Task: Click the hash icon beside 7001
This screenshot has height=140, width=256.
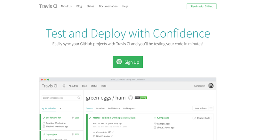Action: pyautogui.click(x=73, y=134)
